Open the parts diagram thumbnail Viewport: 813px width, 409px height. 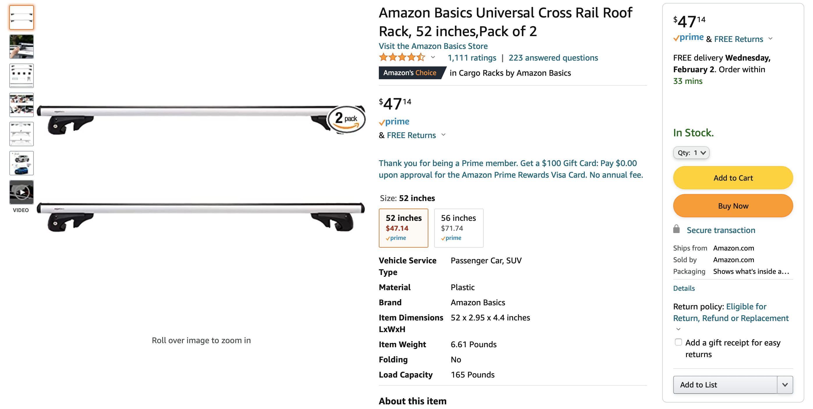click(22, 75)
